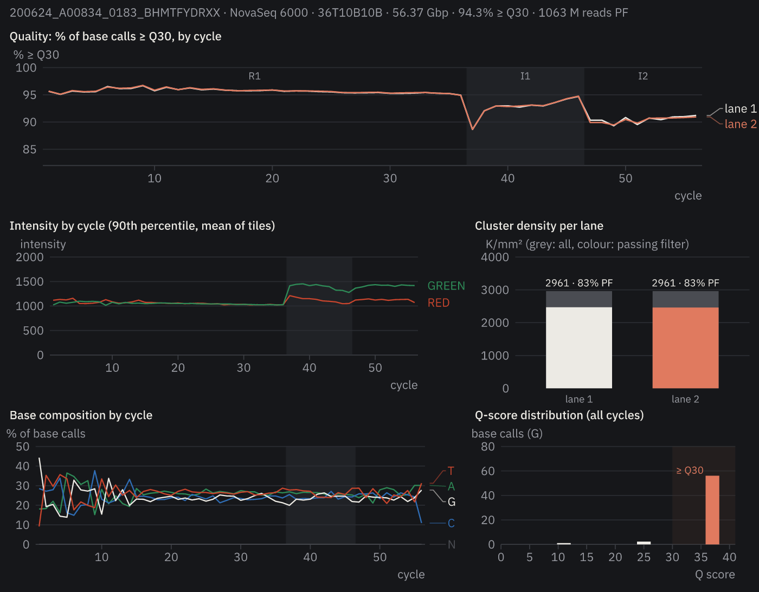Click the "A" base legend label
This screenshot has height=592, width=759.
click(x=451, y=486)
